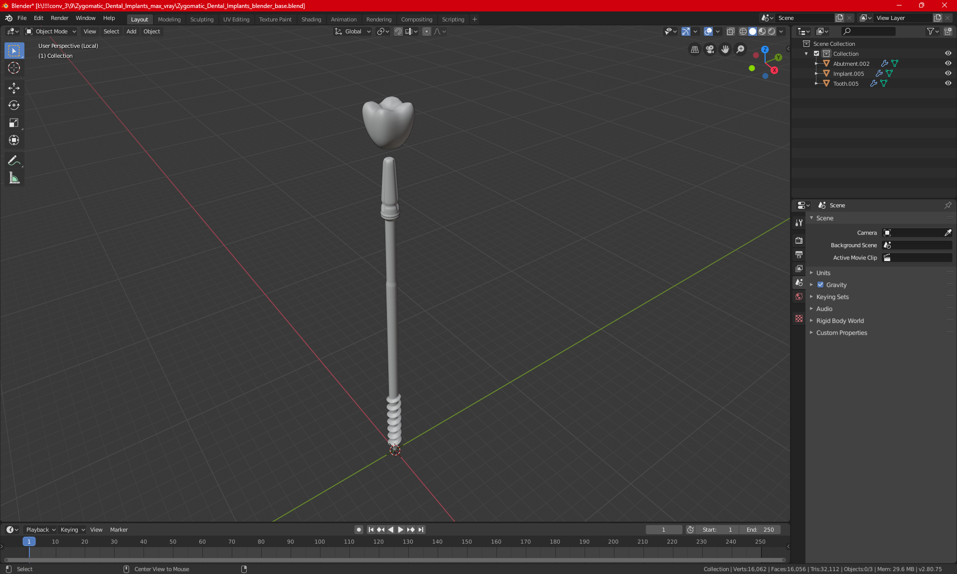
Task: Jump to the end frame button
Action: point(421,530)
